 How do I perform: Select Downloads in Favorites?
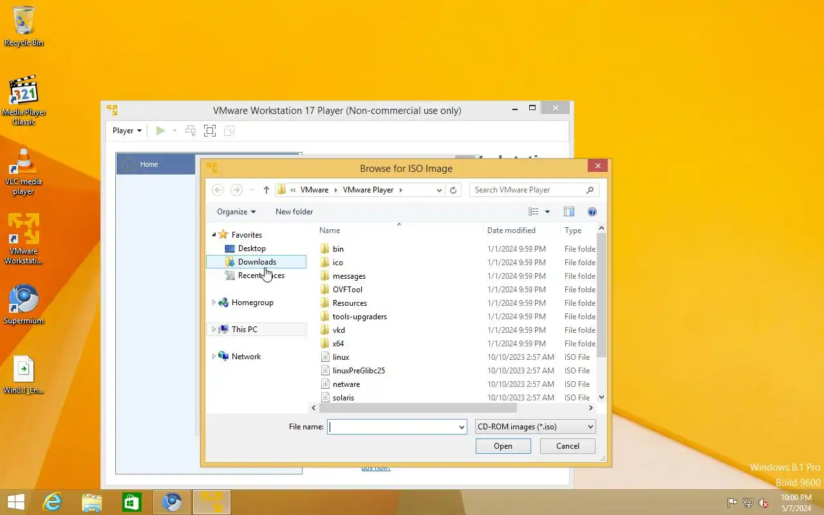point(256,262)
